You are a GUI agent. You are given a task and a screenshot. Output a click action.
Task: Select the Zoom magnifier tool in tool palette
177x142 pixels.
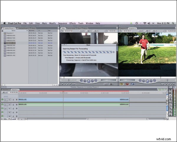pyautogui.click(x=170, y=108)
